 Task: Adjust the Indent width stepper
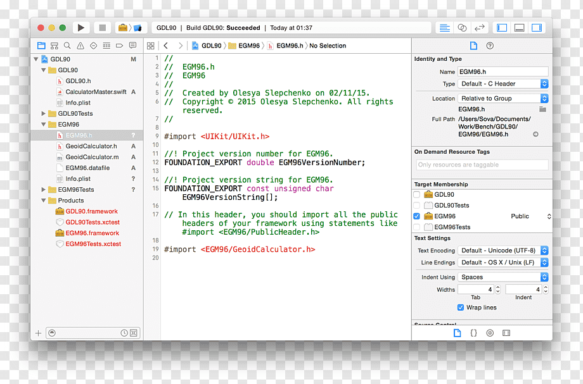(x=546, y=289)
